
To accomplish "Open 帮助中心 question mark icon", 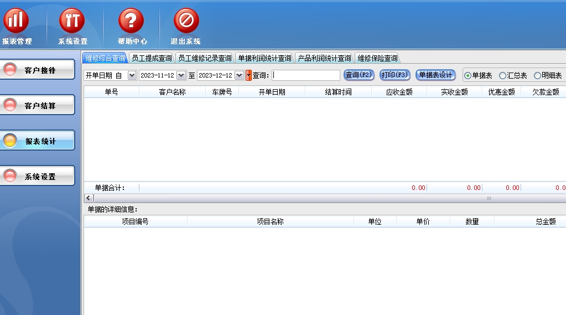I will coord(131,21).
